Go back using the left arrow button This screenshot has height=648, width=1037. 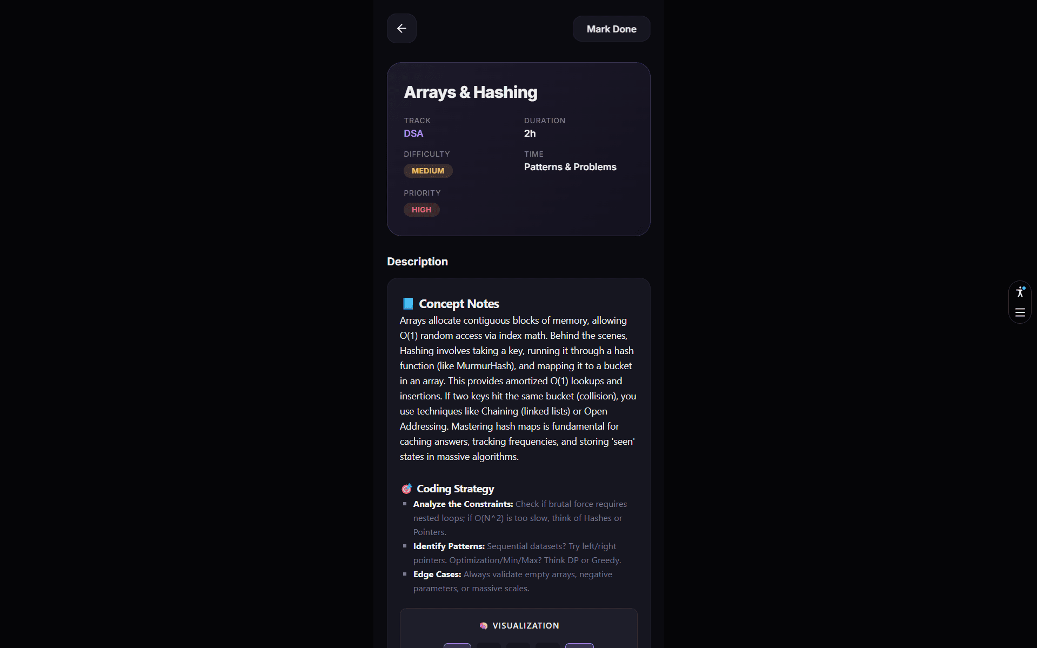click(402, 29)
